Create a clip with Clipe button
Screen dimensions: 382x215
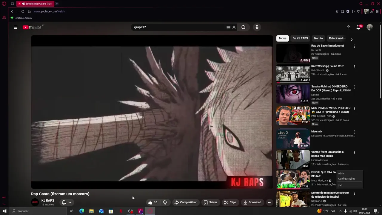tap(230, 202)
